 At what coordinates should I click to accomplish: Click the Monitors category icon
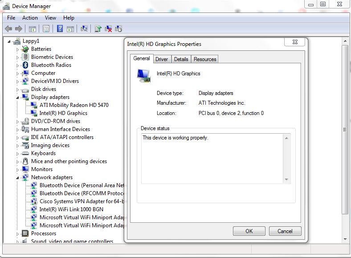(25, 169)
